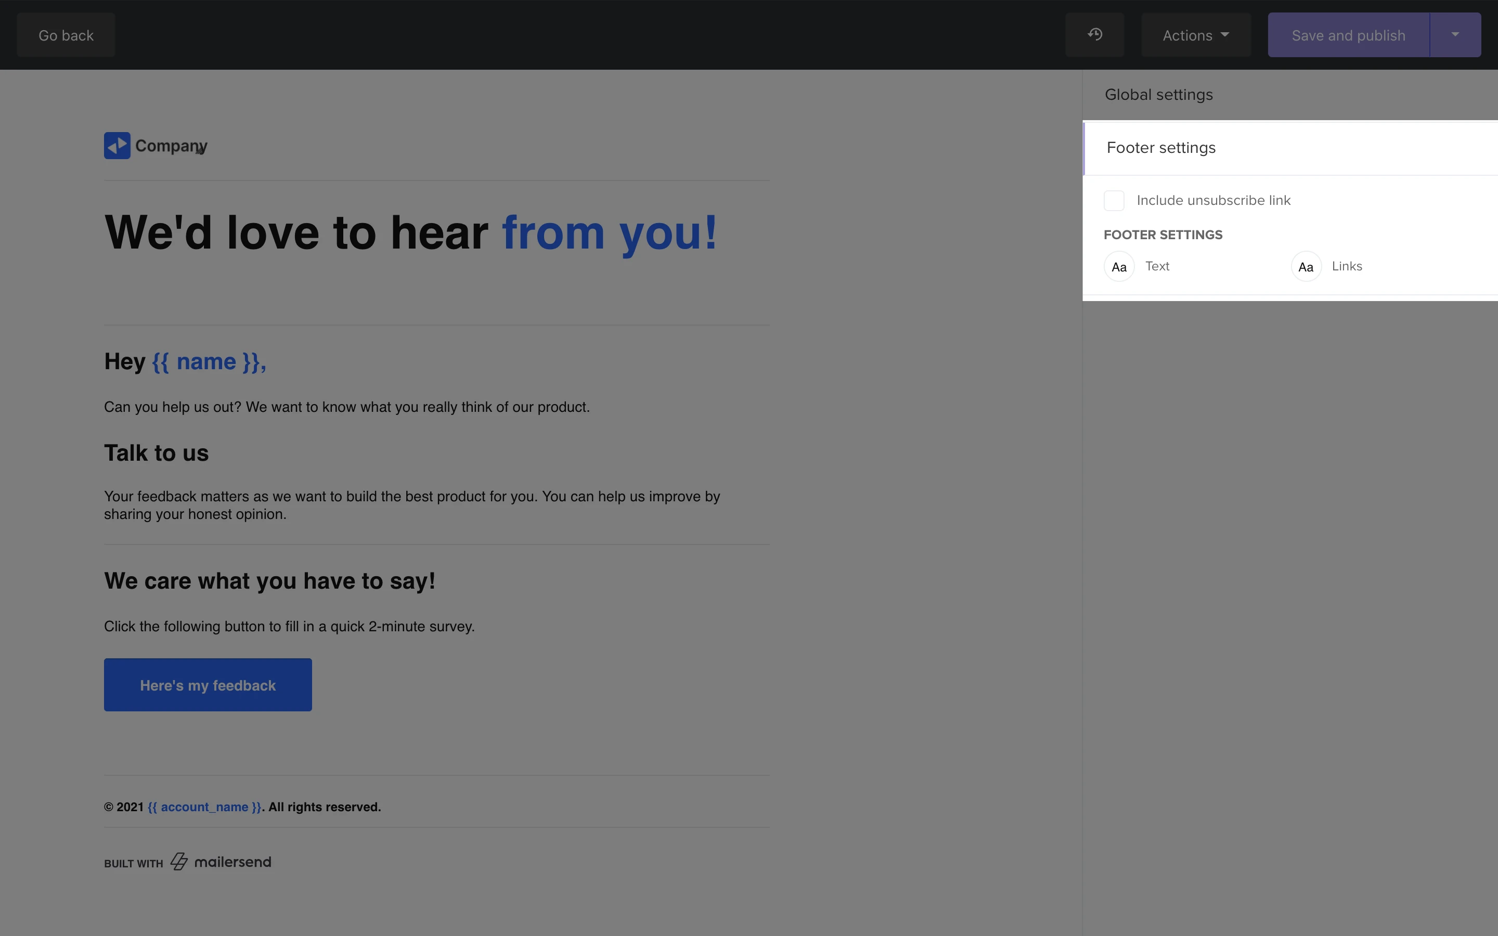Click the mailersend lightning logo
Viewport: 1498px width, 936px height.
(179, 862)
